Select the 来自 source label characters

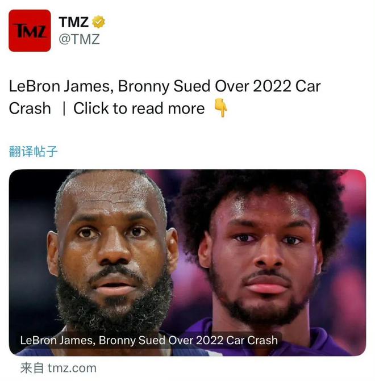pos(32,368)
